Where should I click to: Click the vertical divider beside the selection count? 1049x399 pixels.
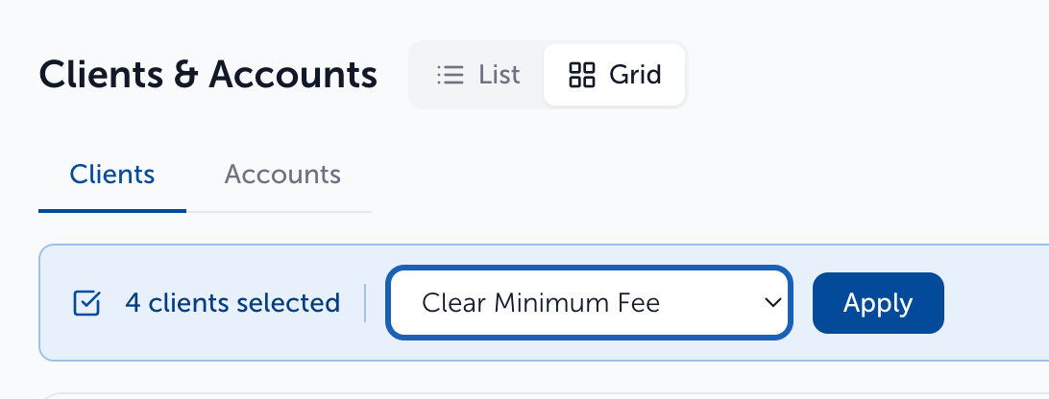click(365, 303)
